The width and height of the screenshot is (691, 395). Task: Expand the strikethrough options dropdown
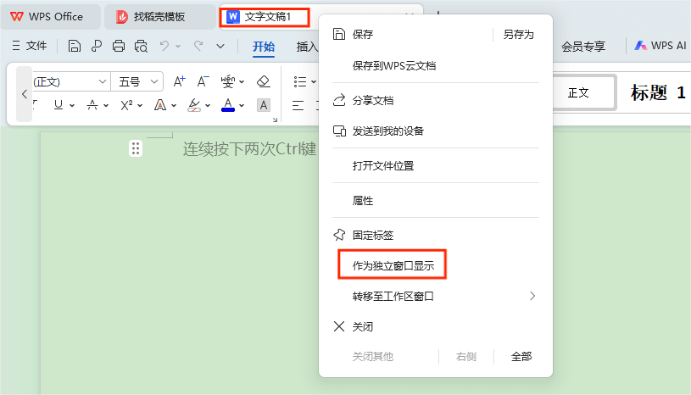coord(106,106)
